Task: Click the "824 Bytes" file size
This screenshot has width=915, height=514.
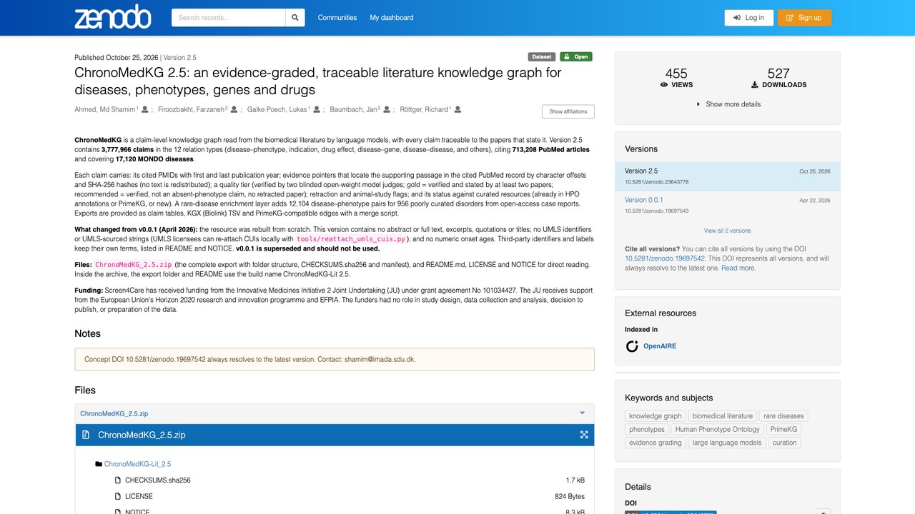Action: 570,496
